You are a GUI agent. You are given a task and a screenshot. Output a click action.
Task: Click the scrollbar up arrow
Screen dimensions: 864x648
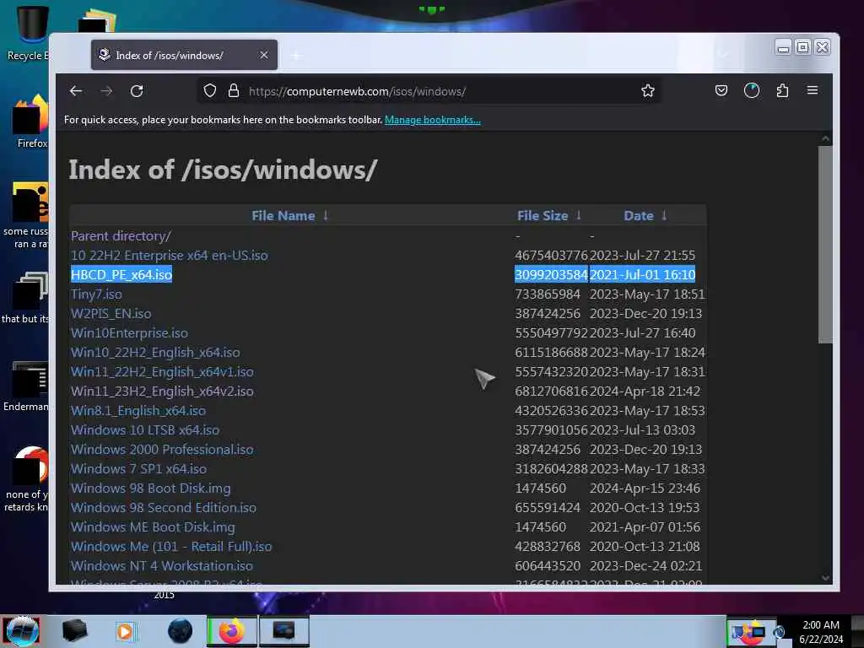pyautogui.click(x=825, y=139)
